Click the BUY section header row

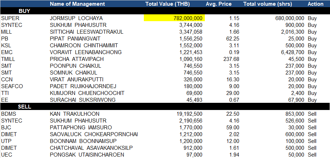[x=165, y=11]
